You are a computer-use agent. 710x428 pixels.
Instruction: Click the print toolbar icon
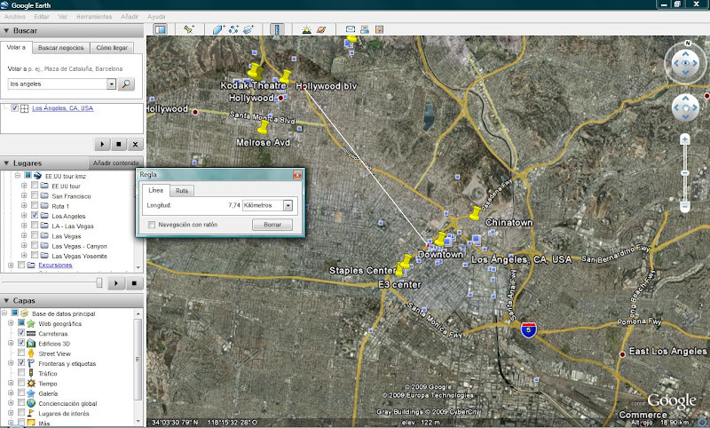click(x=365, y=29)
